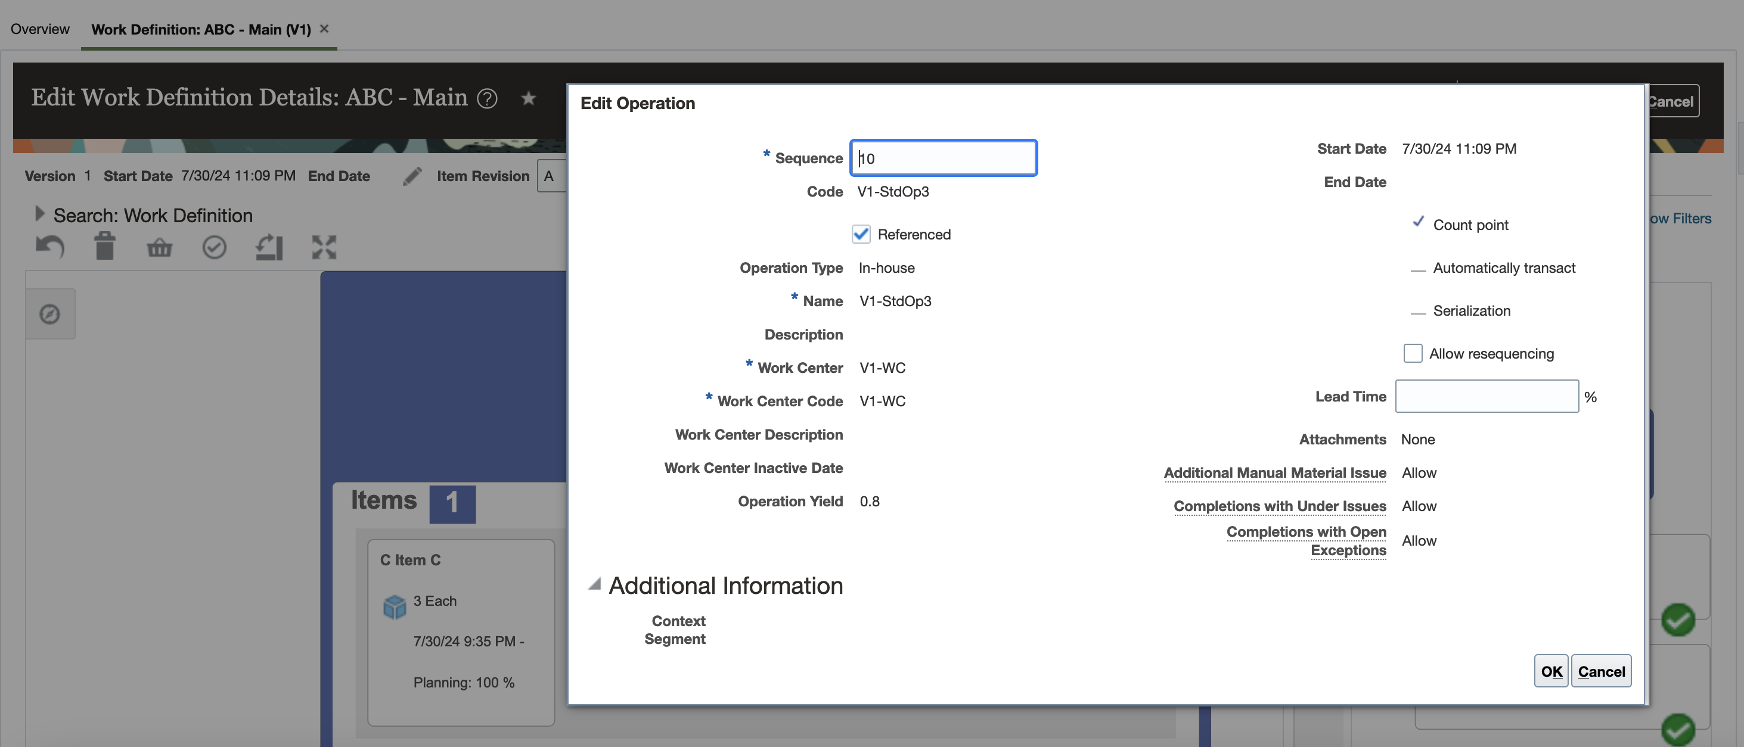Click the compass navigator icon
Viewport: 1744px width, 747px height.
pyautogui.click(x=49, y=314)
